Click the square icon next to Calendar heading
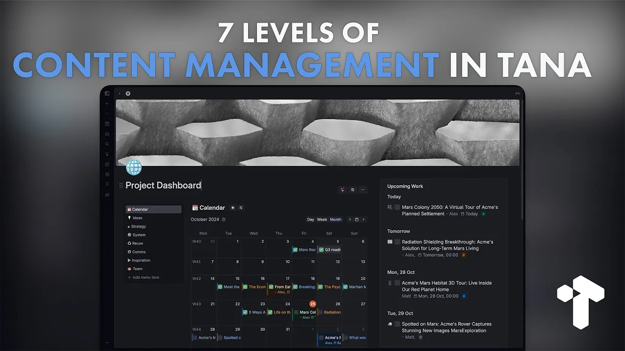 [241, 208]
